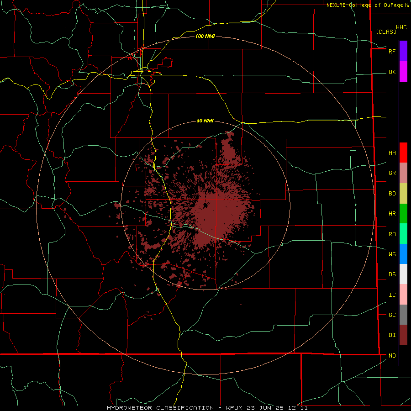Click the NEXLAB-College of DuPage header text

[x=364, y=5]
